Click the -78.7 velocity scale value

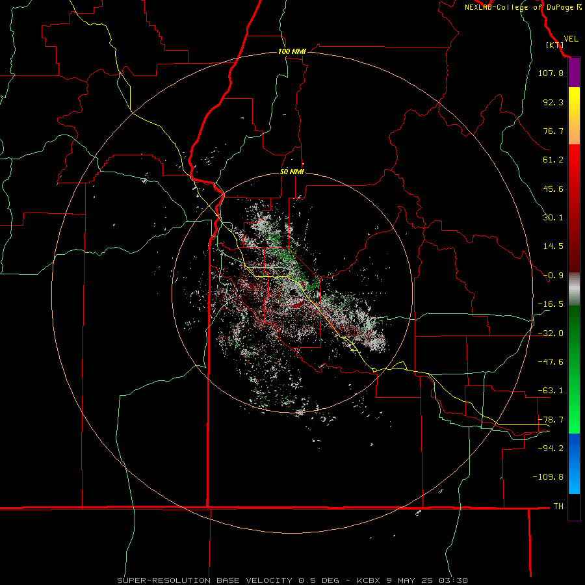tap(551, 420)
